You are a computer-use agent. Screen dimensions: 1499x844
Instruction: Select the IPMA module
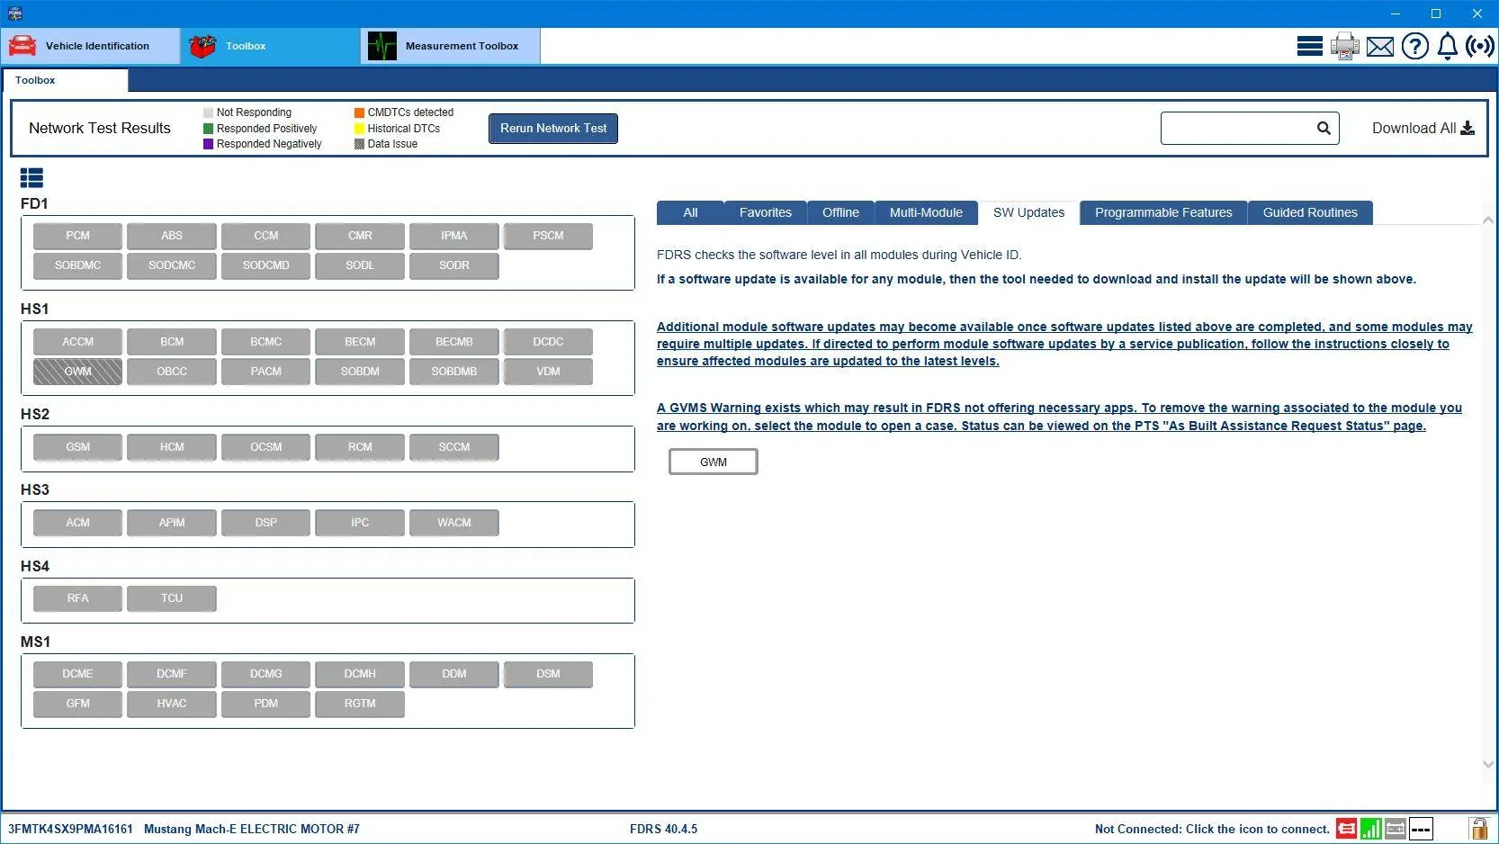[454, 236]
